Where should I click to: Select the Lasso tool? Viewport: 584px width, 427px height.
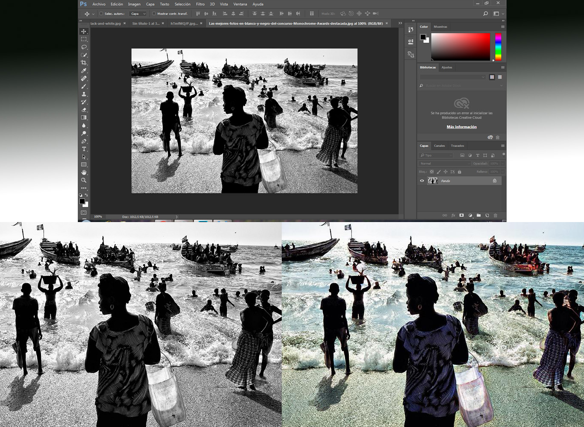point(84,47)
